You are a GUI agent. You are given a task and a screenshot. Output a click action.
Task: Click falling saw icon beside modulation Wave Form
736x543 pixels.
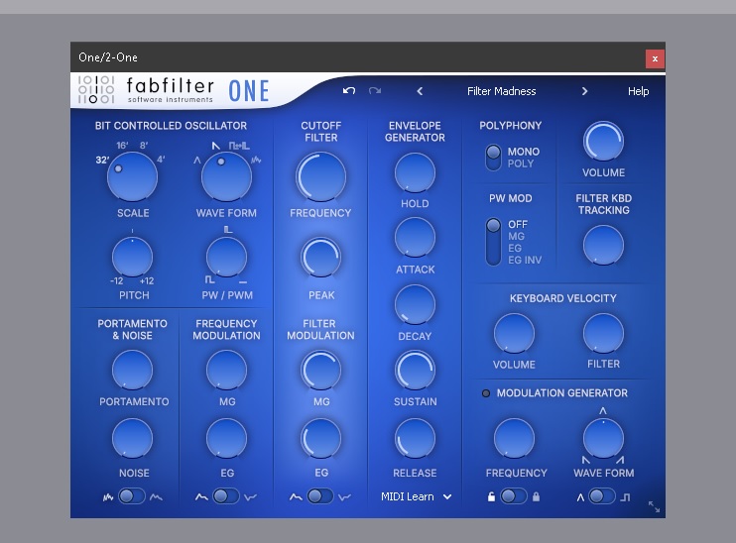[585, 460]
